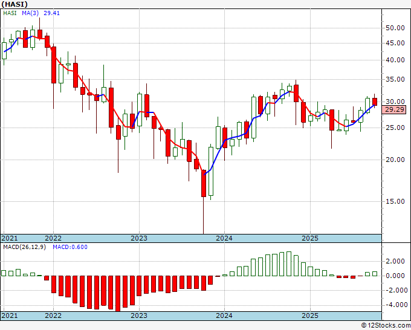Click the MACD:0.600 value label
411x330 pixels.
[70, 247]
